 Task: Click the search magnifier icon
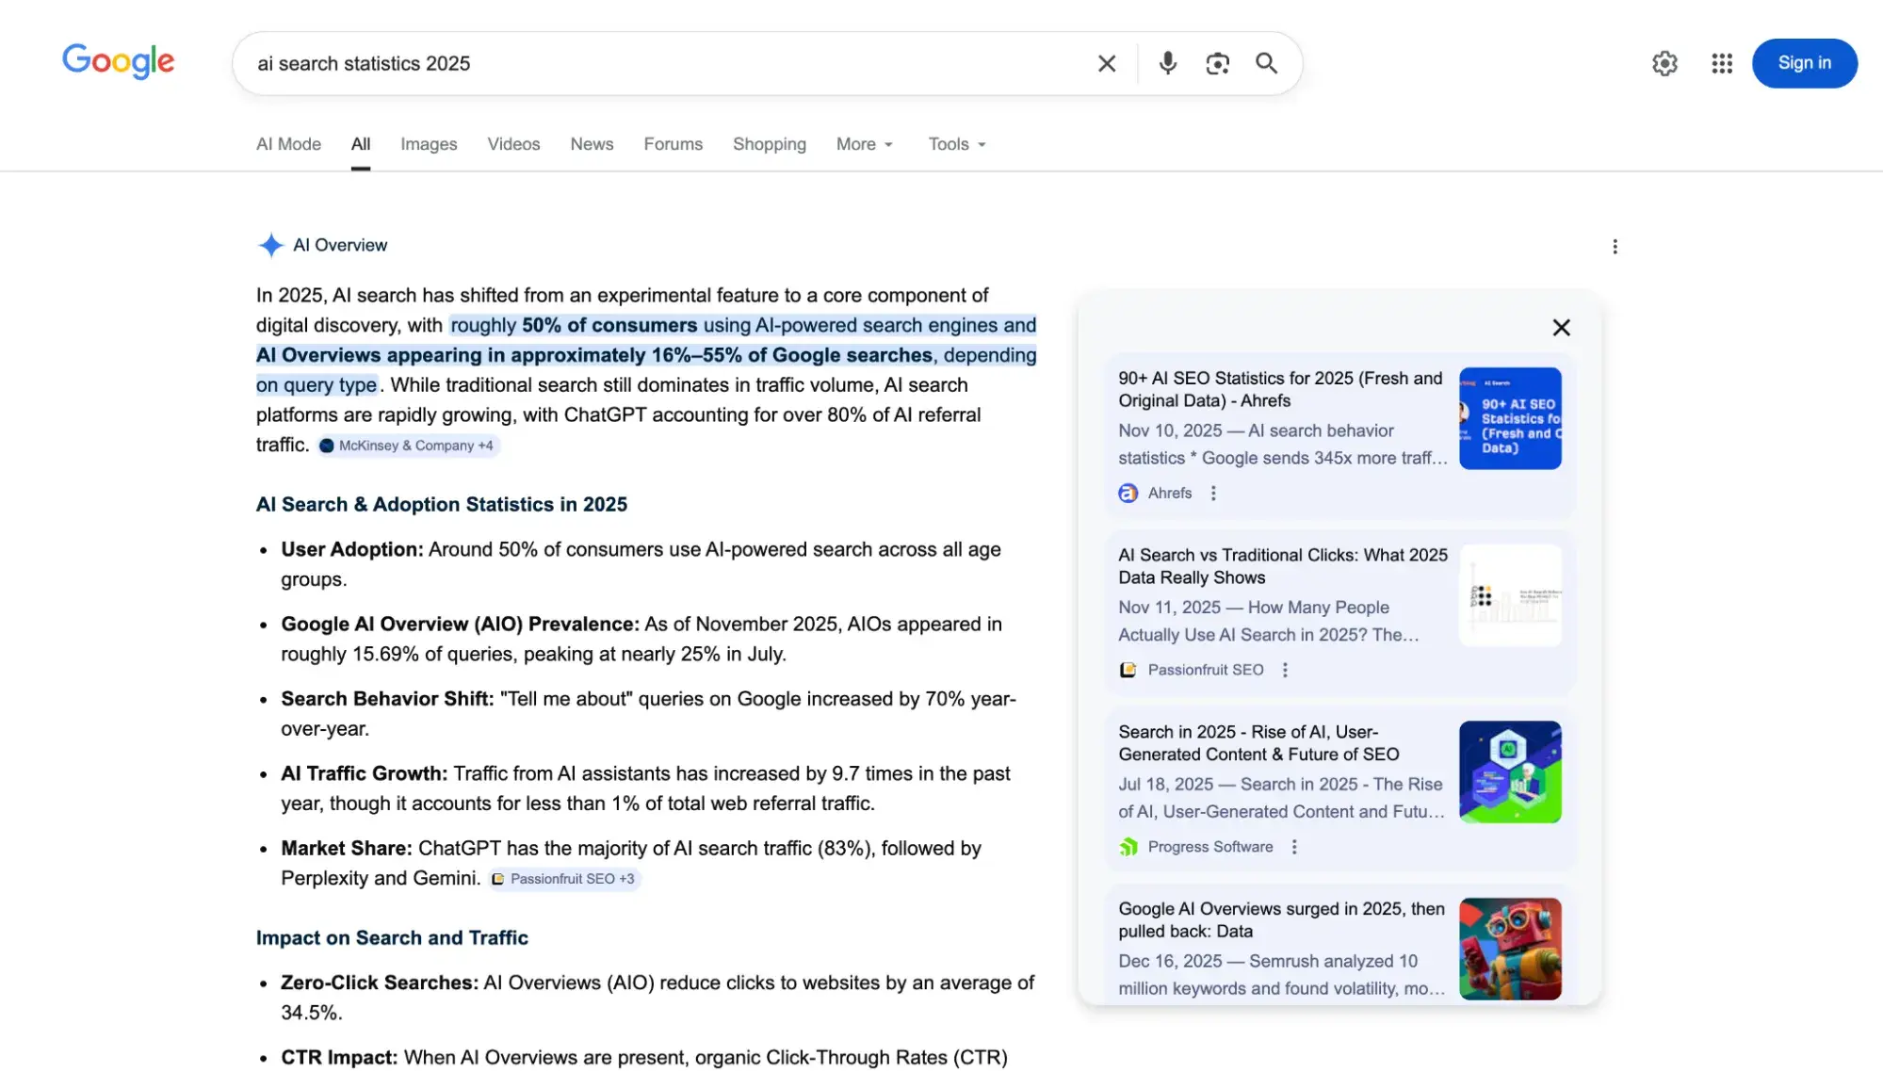1266,63
